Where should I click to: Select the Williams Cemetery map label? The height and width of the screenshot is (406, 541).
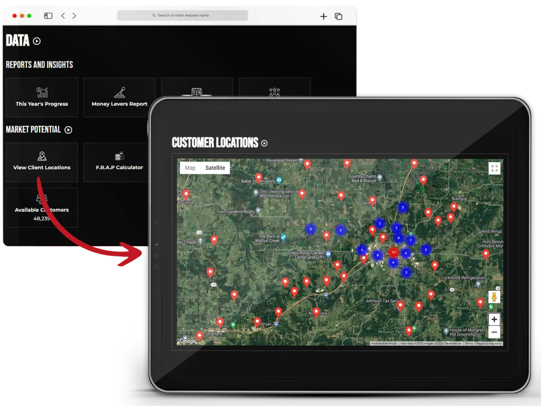(470, 172)
